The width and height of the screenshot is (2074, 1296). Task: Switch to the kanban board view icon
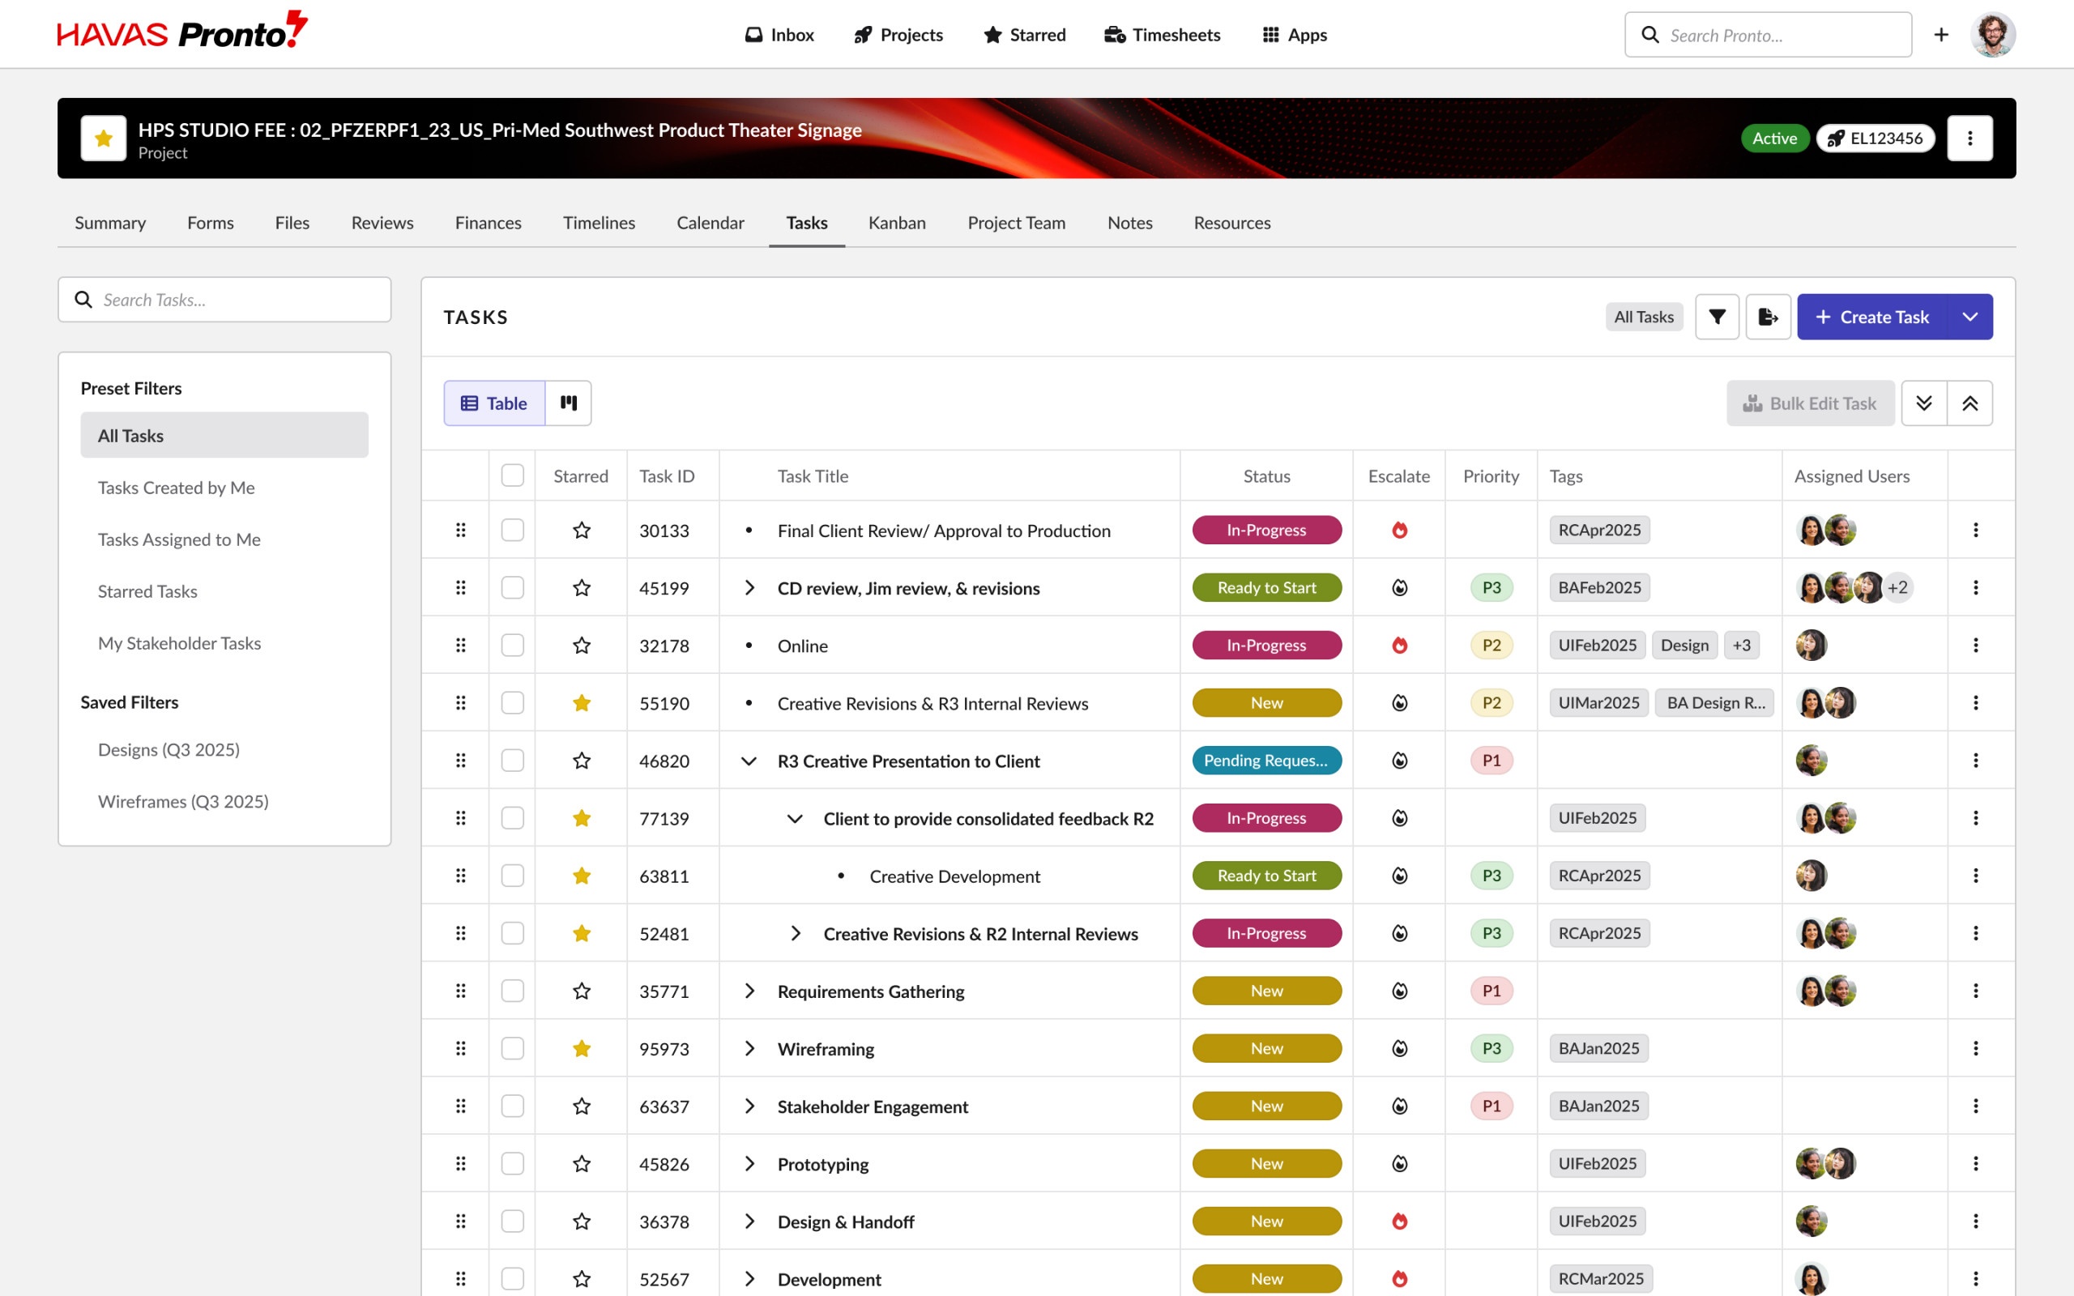[568, 403]
